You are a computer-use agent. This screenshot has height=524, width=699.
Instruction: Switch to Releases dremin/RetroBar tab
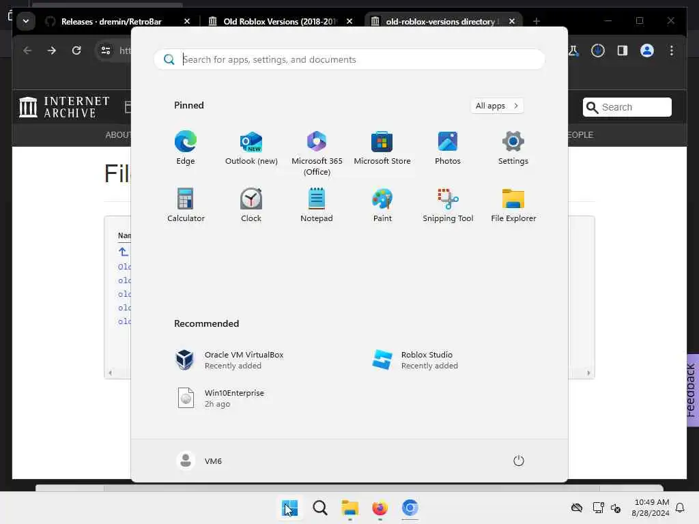[111, 21]
